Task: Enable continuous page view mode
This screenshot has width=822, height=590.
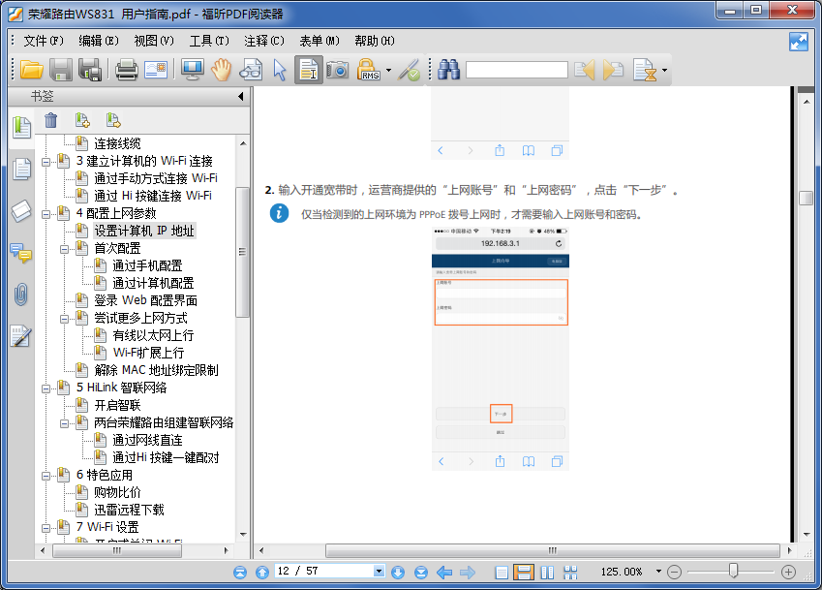Action: tap(524, 572)
